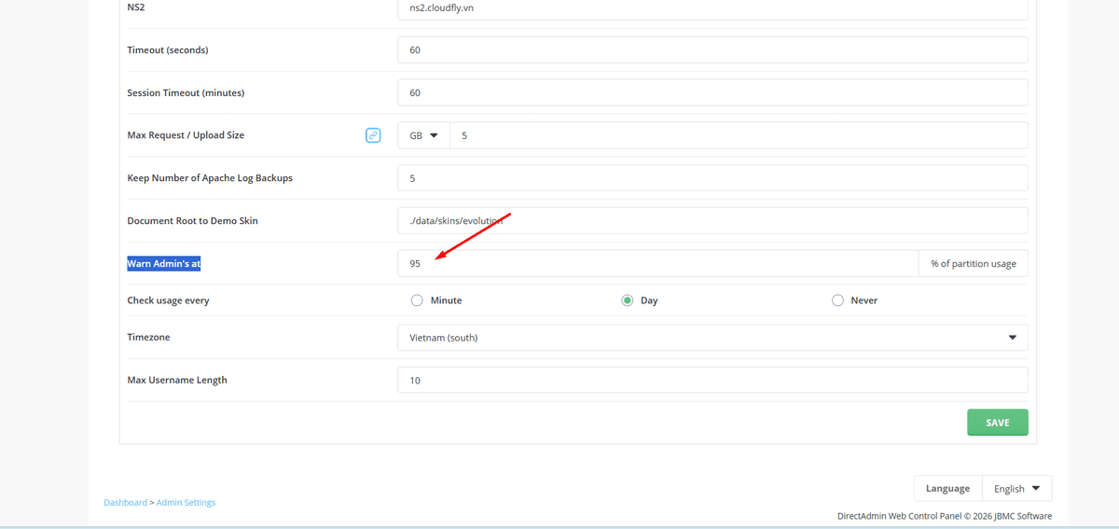Open the Admin Settings breadcrumb link
Viewport: 1119px width, 529px height.
click(186, 503)
